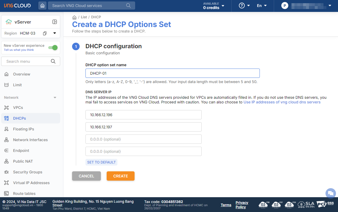Click the home icon in top bar

click(42, 6)
